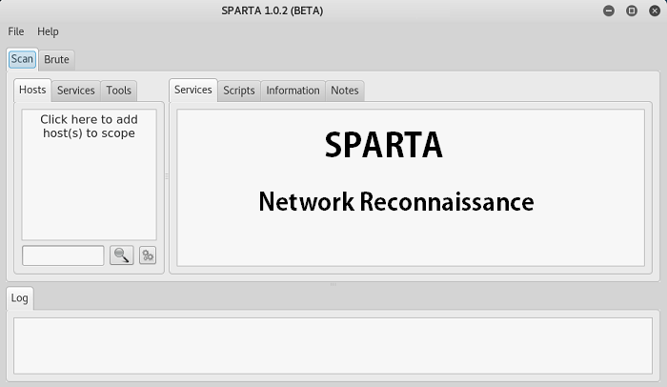Image resolution: width=667 pixels, height=387 pixels.
Task: Open the Help menu
Action: tap(48, 31)
